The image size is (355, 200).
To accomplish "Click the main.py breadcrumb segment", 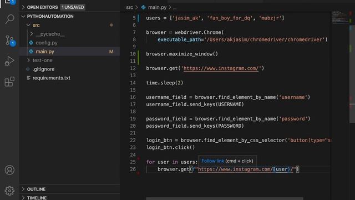I will tap(158, 7).
